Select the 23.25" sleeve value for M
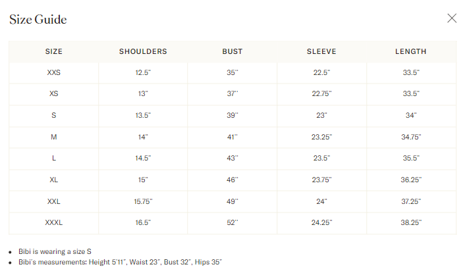 321,137
